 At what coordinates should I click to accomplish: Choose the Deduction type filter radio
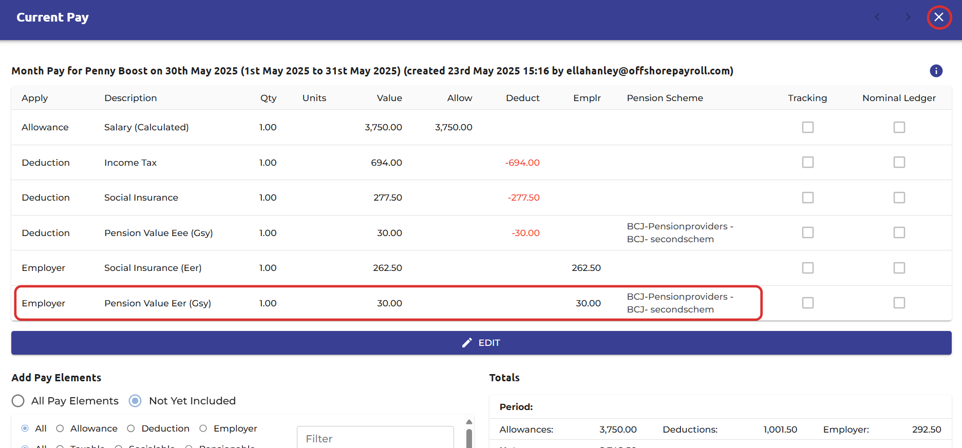point(131,428)
